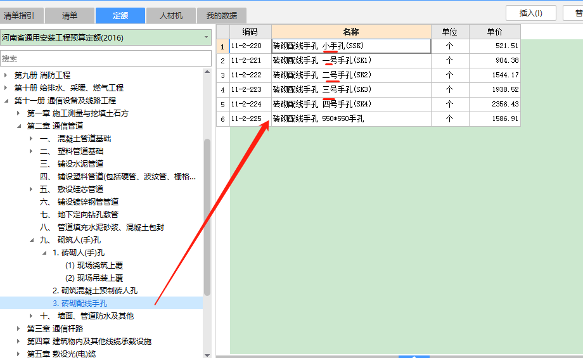583x358 pixels.
Task: Collapse 第十一册 通信设备及线路工程 node
Action: pyautogui.click(x=6, y=101)
